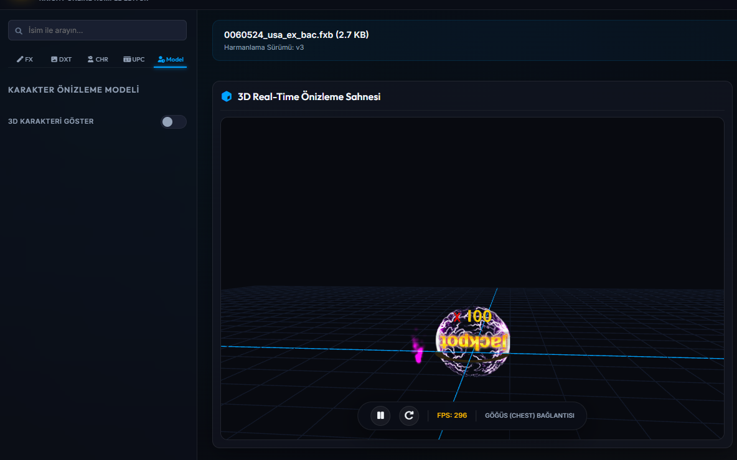
Task: Click the pink flame effect in viewport
Action: tap(418, 348)
